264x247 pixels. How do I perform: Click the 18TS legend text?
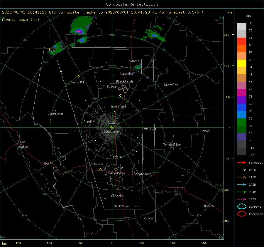click(x=252, y=199)
